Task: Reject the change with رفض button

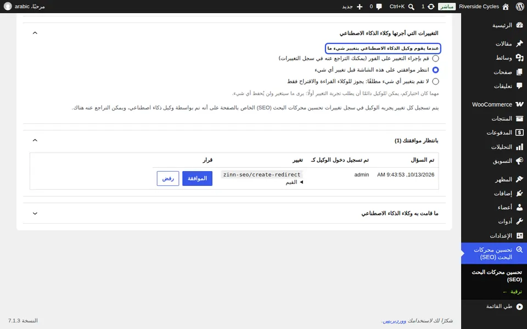Action: pos(168,179)
